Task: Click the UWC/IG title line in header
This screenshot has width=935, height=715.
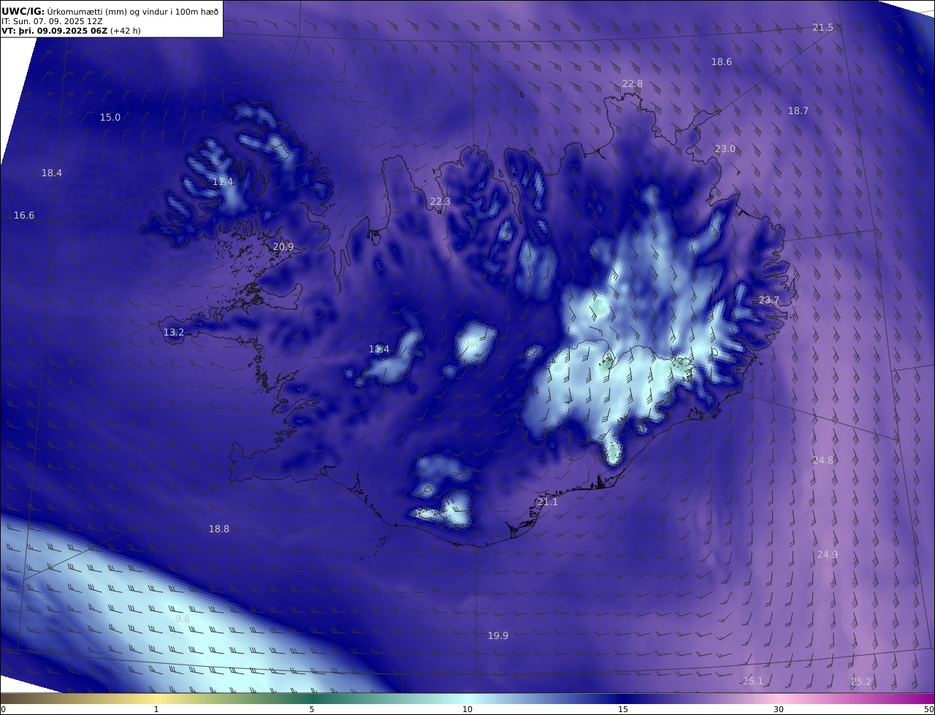Action: tap(110, 12)
